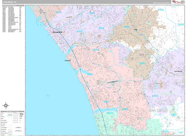Select ZIP code label 92081
The image size is (186, 136).
(142, 63)
